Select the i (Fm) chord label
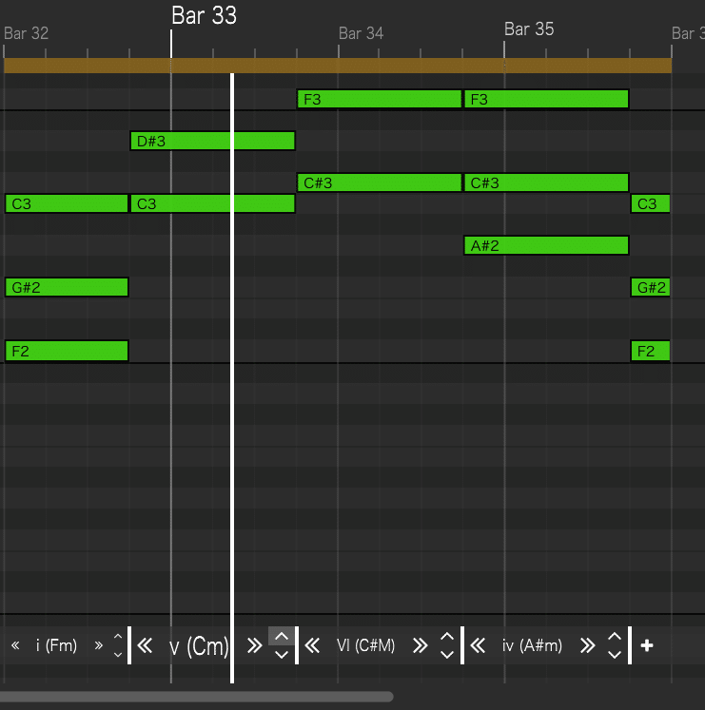Viewport: 705px width, 710px height. [x=57, y=645]
